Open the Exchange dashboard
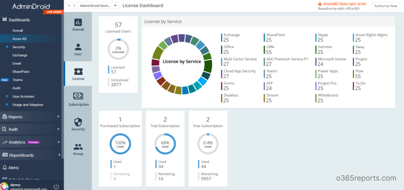The image size is (404, 190). pyautogui.click(x=20, y=55)
